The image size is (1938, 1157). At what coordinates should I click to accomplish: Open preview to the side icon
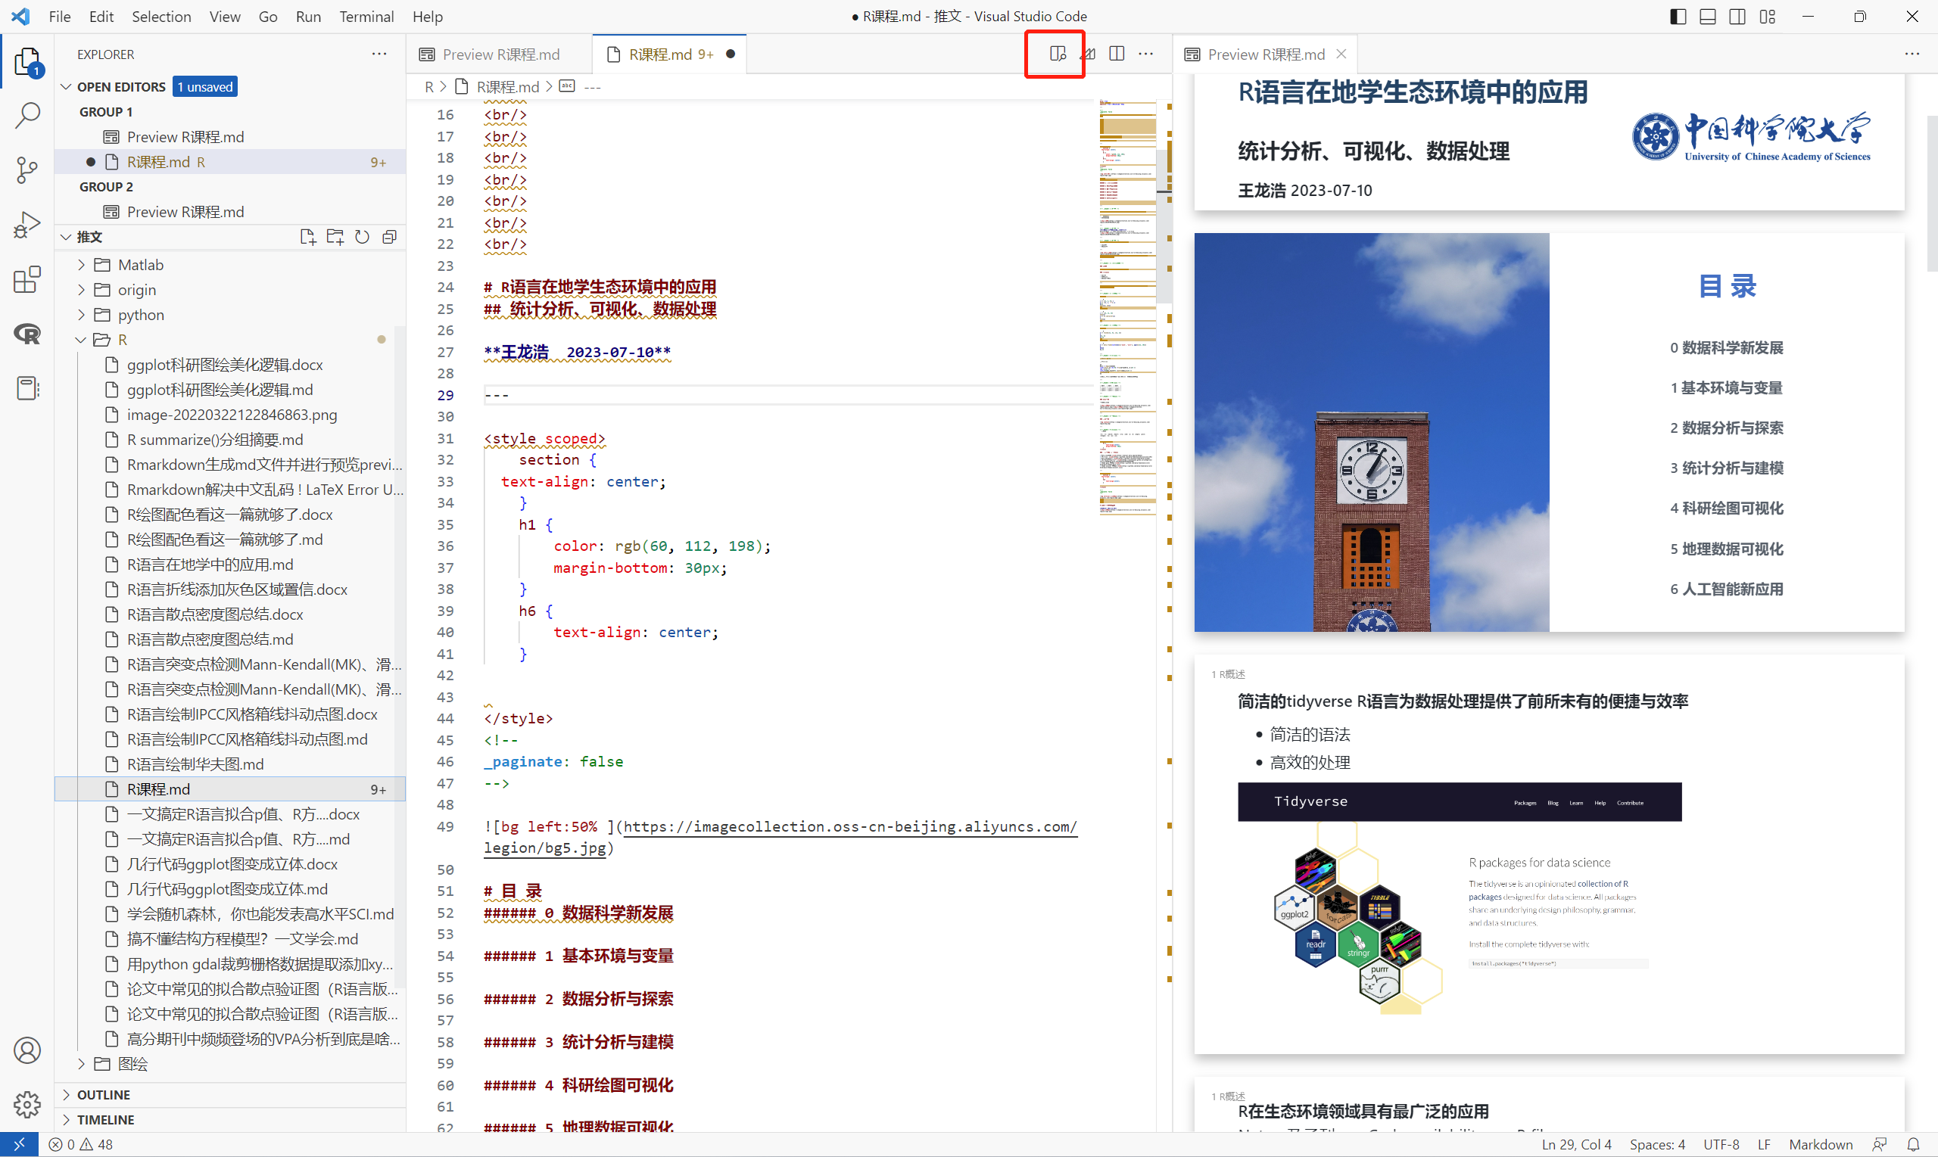1057,54
